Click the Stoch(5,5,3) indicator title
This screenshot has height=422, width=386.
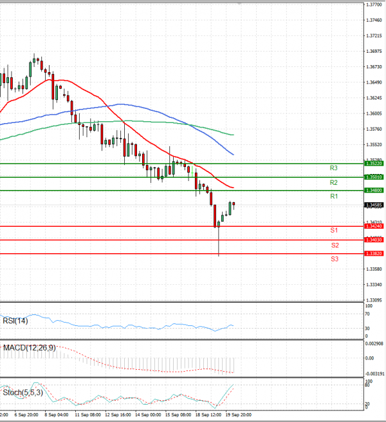(x=21, y=391)
